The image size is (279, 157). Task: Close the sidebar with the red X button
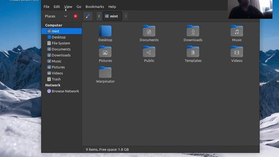tap(75, 16)
